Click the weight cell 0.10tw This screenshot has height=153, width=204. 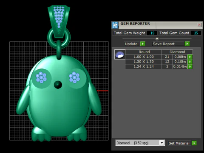(x=180, y=62)
